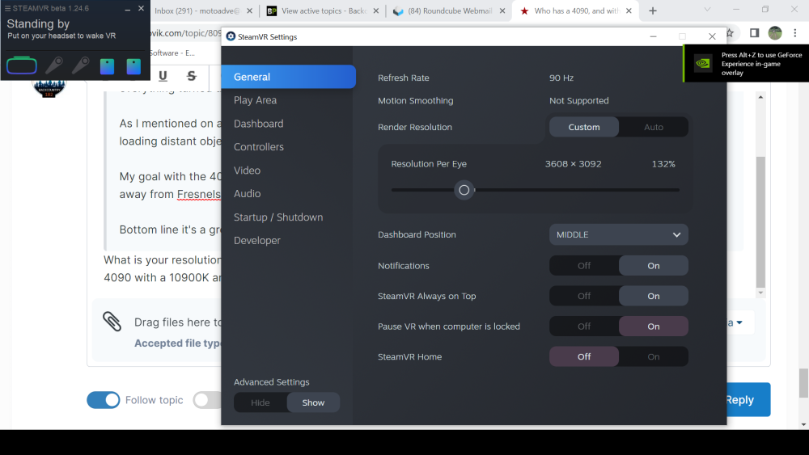The image size is (809, 455).
Task: Open the SteamVR hamburger menu
Action: (7, 8)
